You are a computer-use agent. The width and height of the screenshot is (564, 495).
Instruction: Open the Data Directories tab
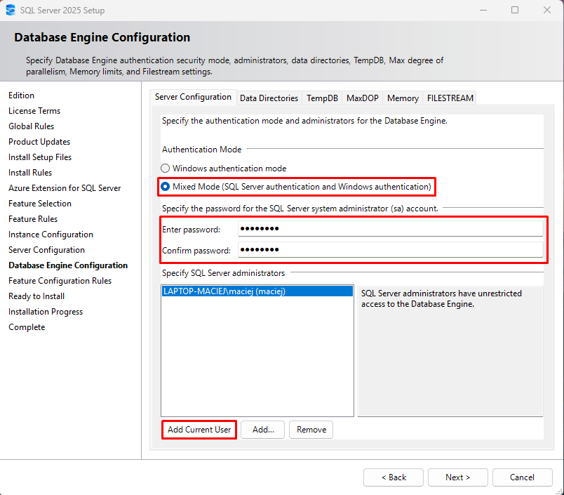[269, 98]
